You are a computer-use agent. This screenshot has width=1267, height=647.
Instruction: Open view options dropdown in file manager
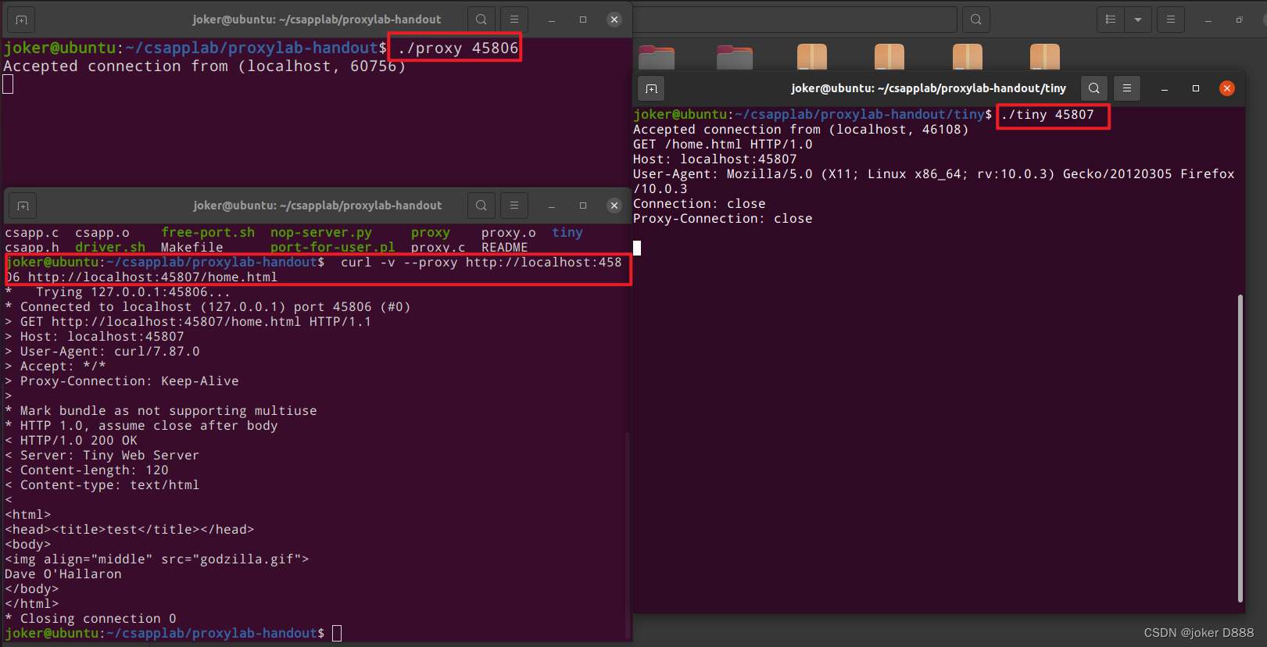click(1138, 20)
